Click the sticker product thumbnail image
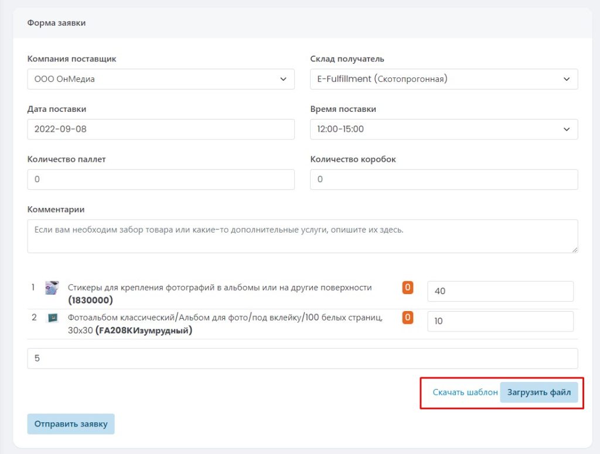 [x=52, y=288]
